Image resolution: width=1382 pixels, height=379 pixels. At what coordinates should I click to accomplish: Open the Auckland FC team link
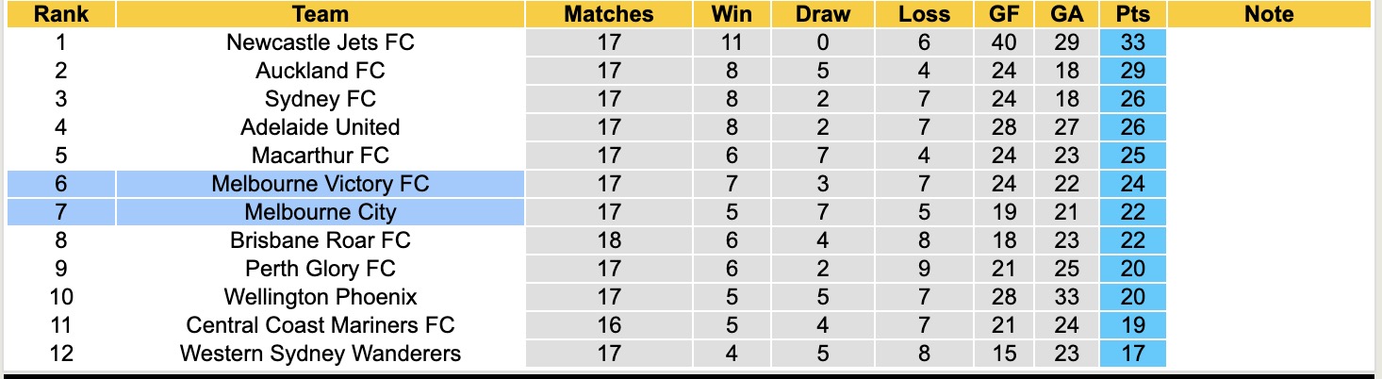[x=321, y=71]
